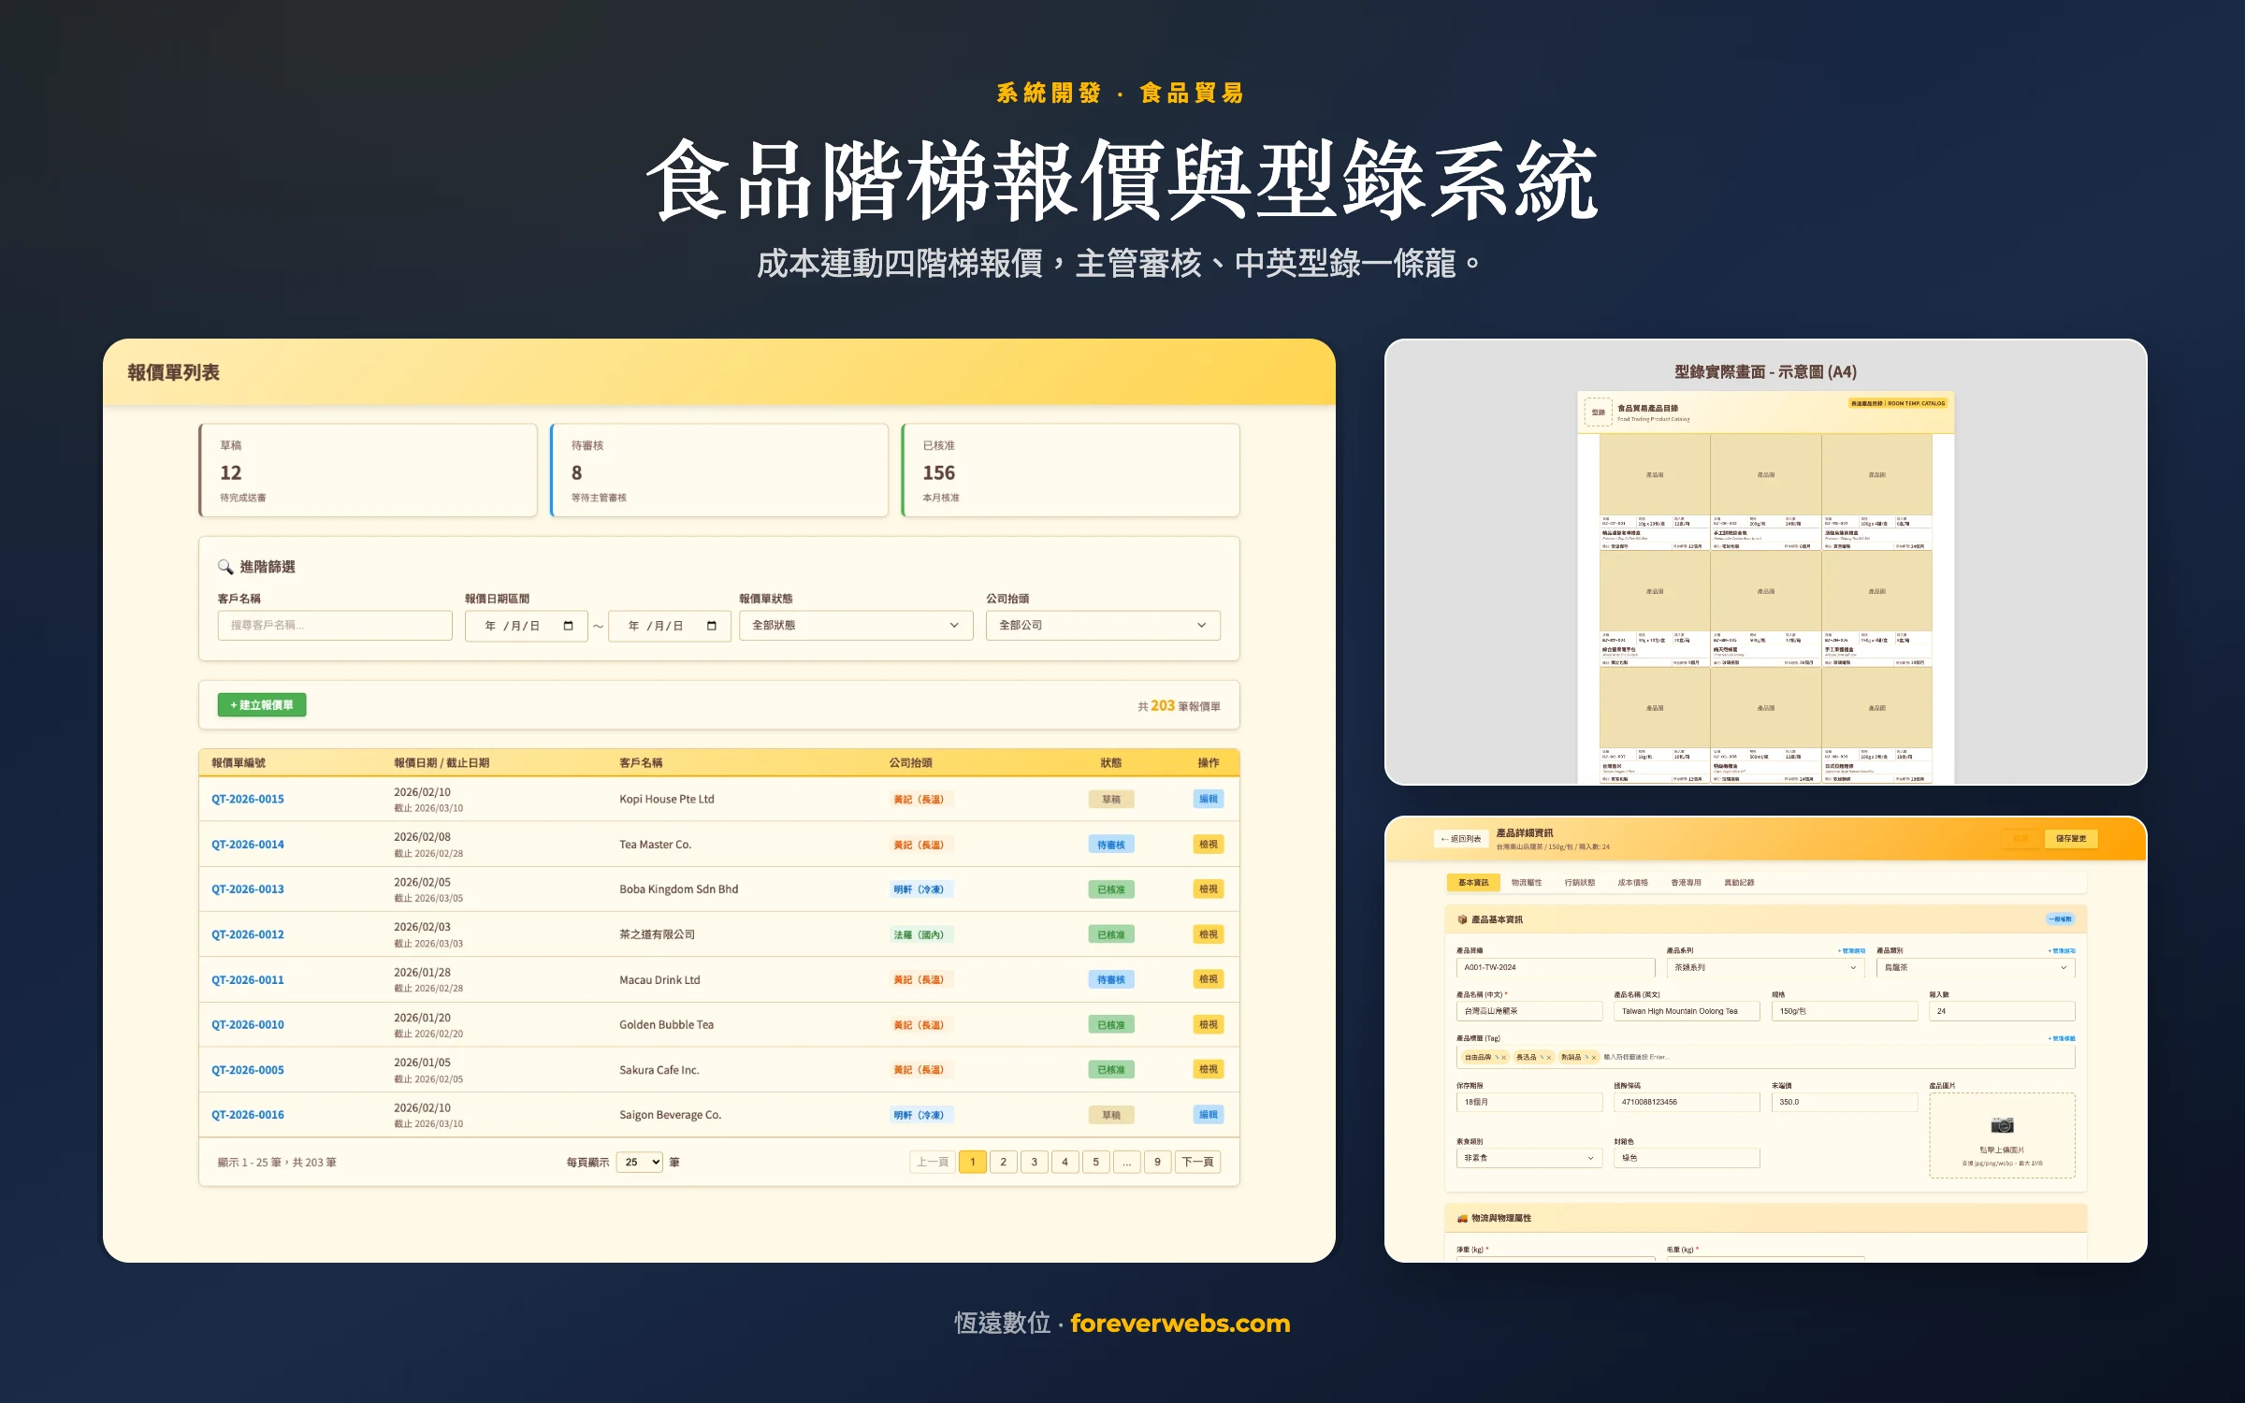The width and height of the screenshot is (2245, 1403).
Task: Click 編輯 button for QT-2026-0016
Action: (x=1209, y=1114)
